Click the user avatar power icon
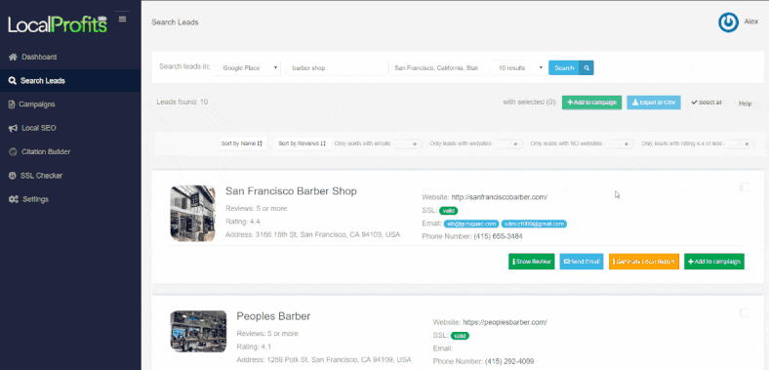Screen dimensions: 769x370 728,22
